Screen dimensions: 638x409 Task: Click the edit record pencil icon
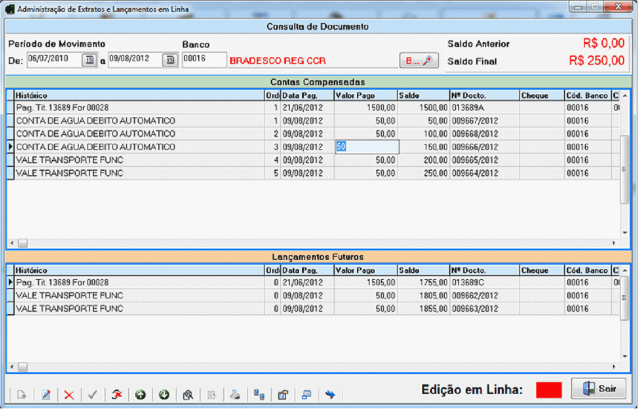pyautogui.click(x=45, y=394)
